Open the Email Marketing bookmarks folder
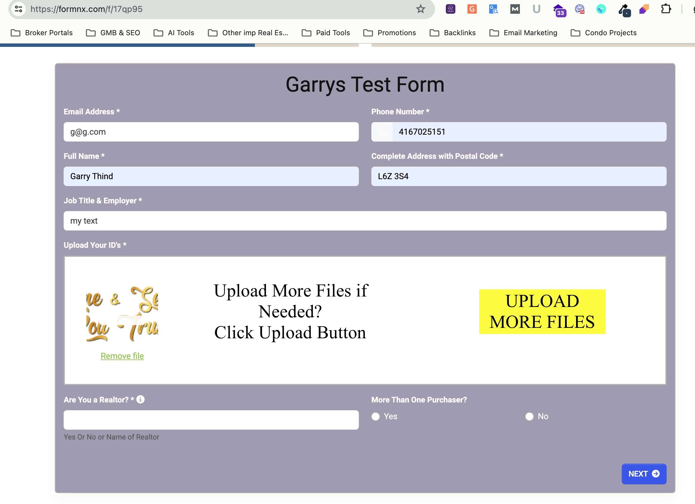 click(523, 33)
